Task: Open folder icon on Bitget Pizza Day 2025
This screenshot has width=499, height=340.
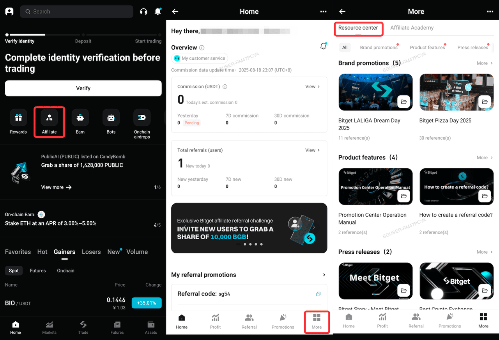Action: (485, 102)
